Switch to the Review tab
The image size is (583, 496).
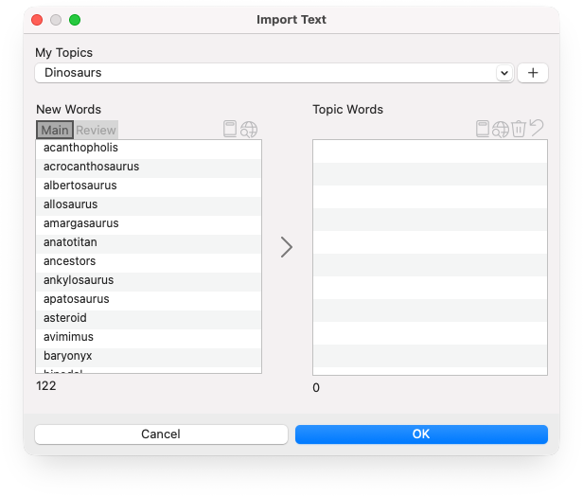96,130
